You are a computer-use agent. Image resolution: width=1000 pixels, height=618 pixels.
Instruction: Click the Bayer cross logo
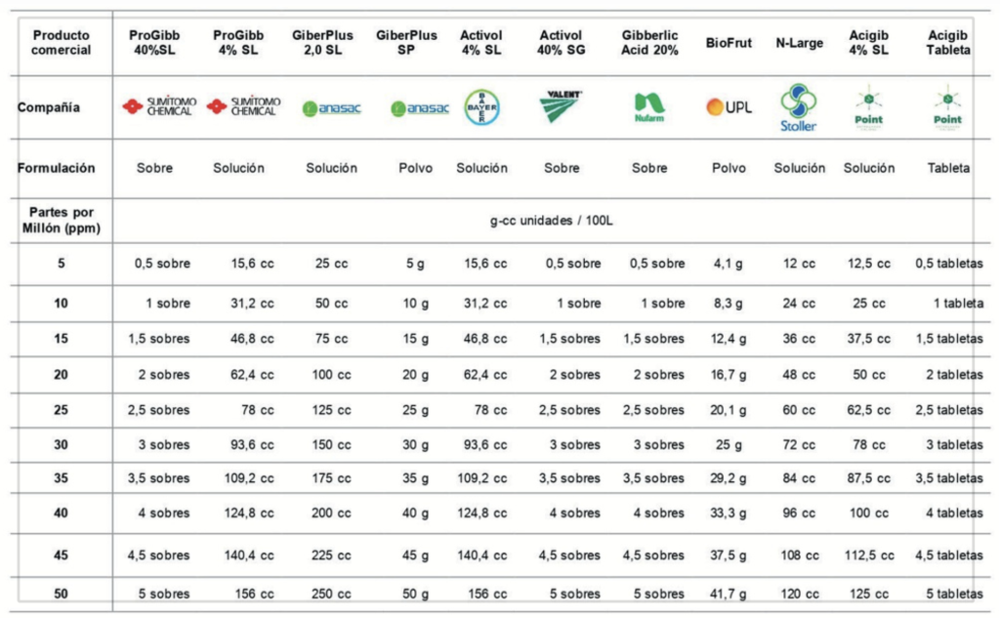pyautogui.click(x=482, y=106)
